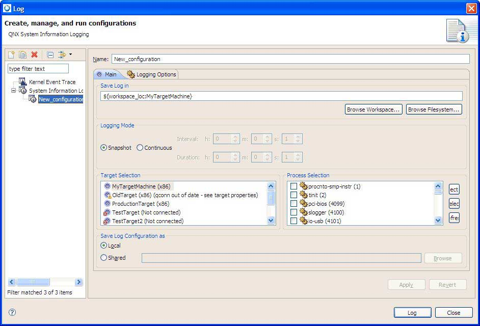The width and height of the screenshot is (480, 326).
Task: Check the slogger (4100) process
Action: (294, 212)
